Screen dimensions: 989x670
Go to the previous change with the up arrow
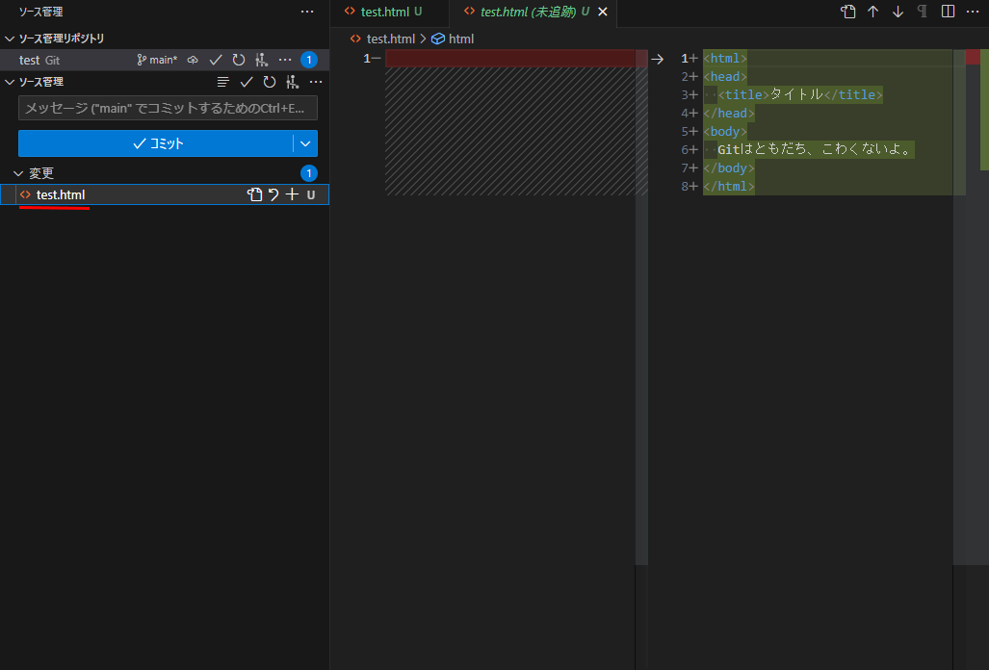point(872,12)
